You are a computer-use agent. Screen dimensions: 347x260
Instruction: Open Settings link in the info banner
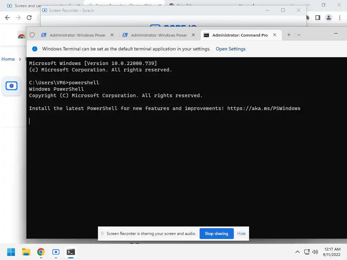point(230,49)
